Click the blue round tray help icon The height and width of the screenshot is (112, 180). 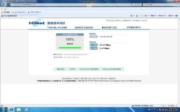(152, 109)
